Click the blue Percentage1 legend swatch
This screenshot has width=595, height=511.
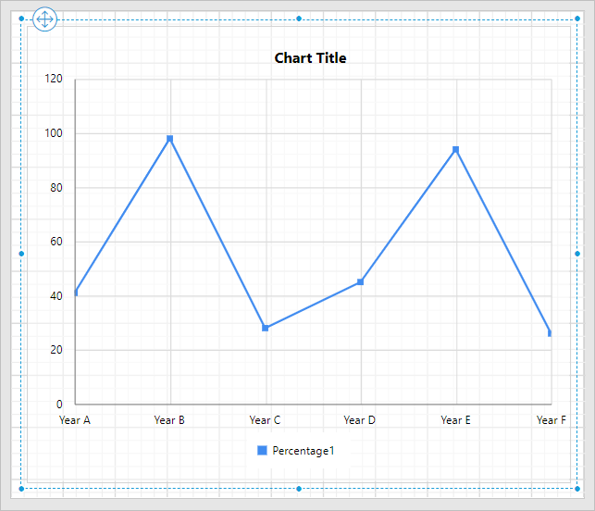(262, 451)
